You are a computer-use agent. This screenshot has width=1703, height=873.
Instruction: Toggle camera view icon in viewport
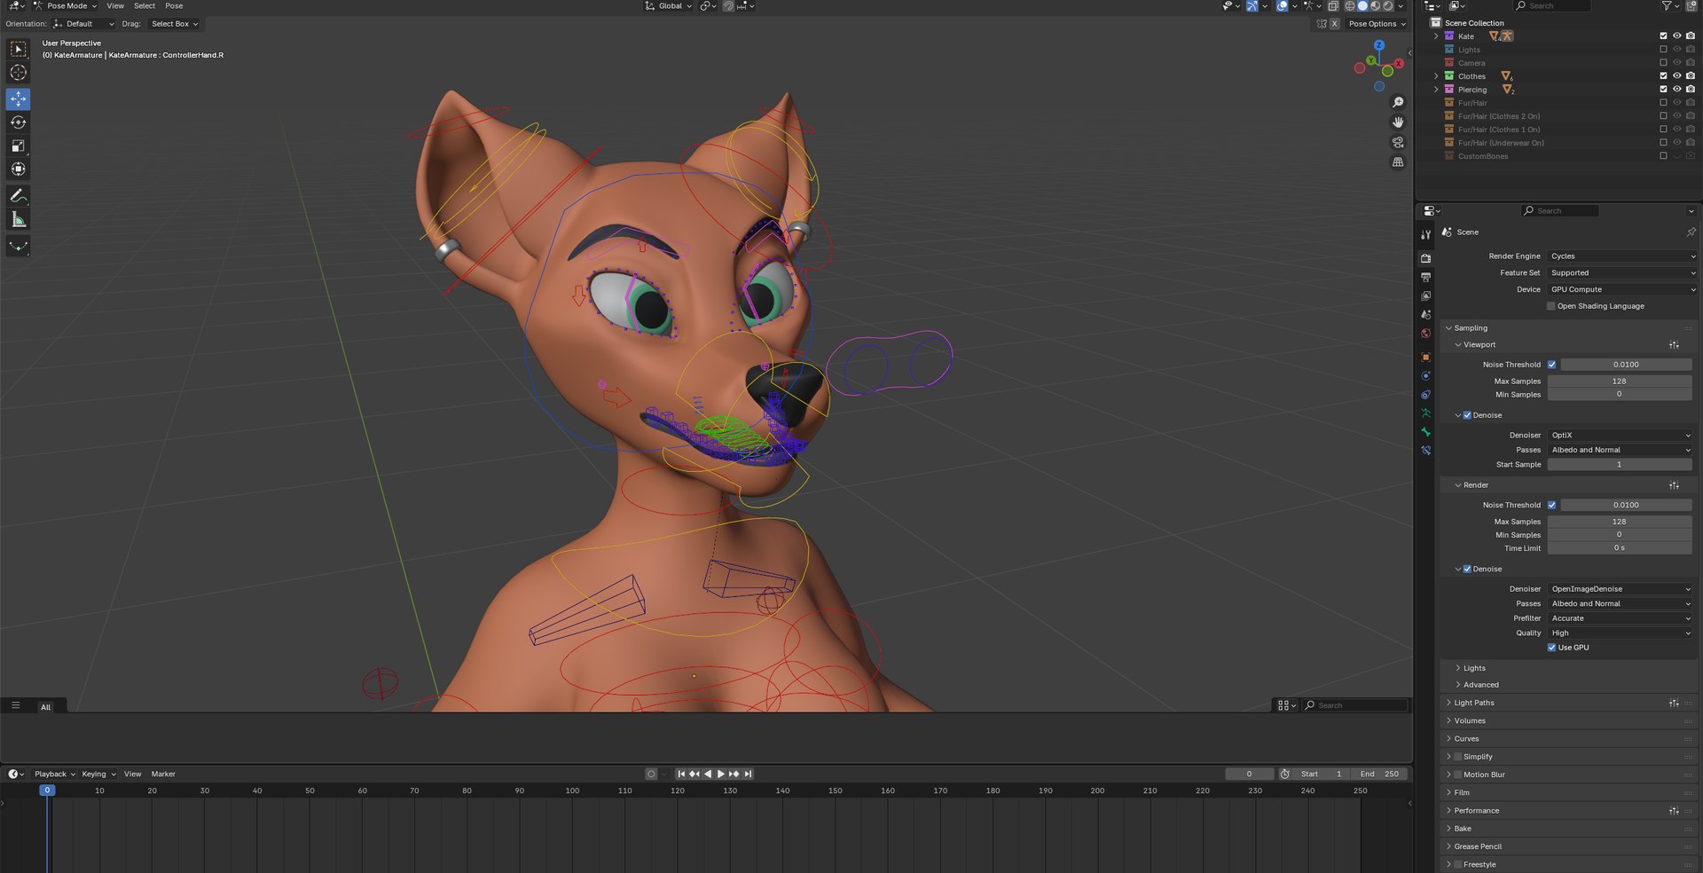1398,142
